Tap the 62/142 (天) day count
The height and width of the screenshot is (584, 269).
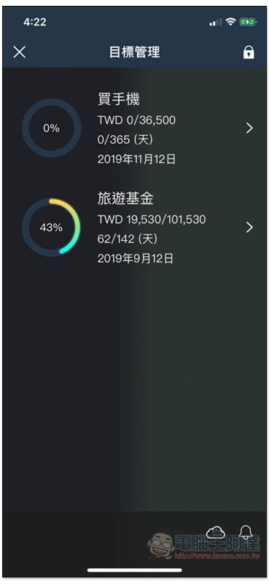coord(128,239)
